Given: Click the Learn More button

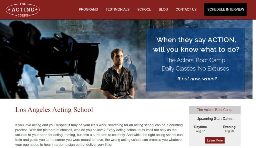Looking at the screenshot, I should 215,140.
